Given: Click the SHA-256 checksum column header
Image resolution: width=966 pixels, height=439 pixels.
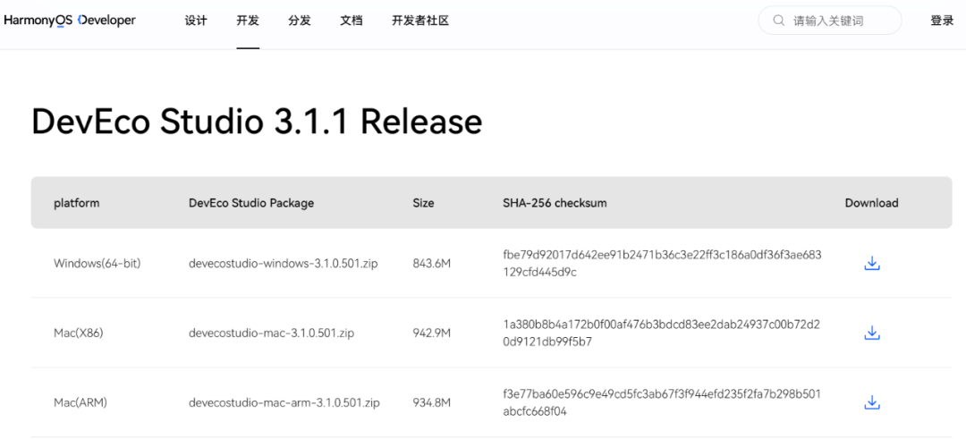Looking at the screenshot, I should click(x=555, y=203).
